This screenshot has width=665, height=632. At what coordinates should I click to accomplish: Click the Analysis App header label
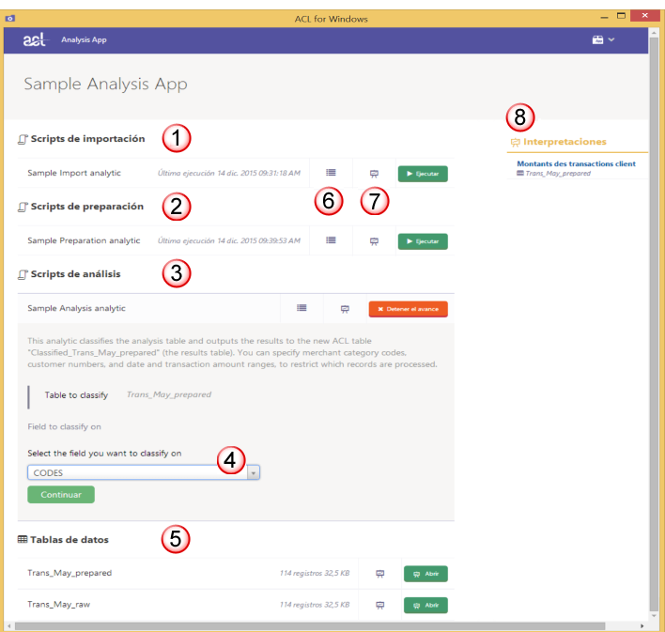click(x=84, y=40)
